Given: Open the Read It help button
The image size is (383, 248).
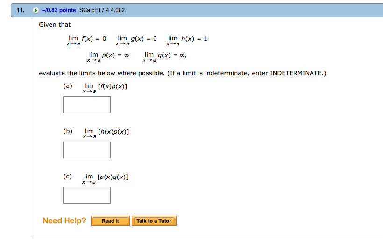Looking at the screenshot, I should coord(110,221).
